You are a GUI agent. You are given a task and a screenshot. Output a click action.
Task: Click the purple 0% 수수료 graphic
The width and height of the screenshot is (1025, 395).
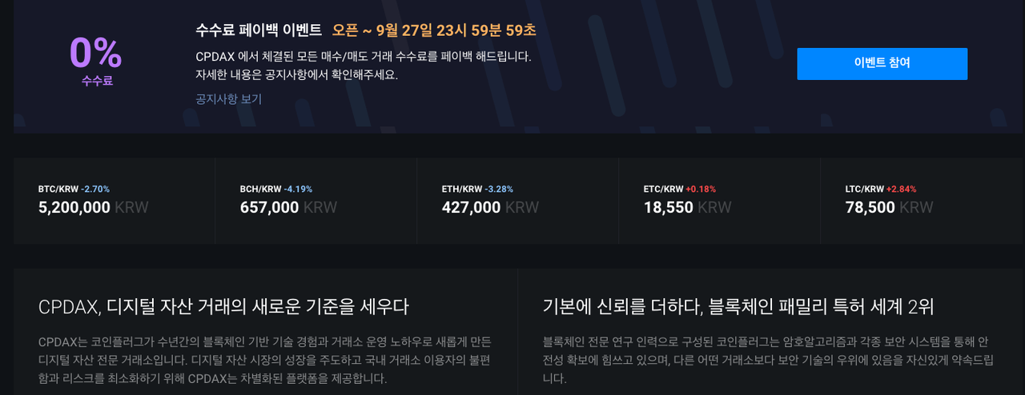tap(96, 58)
